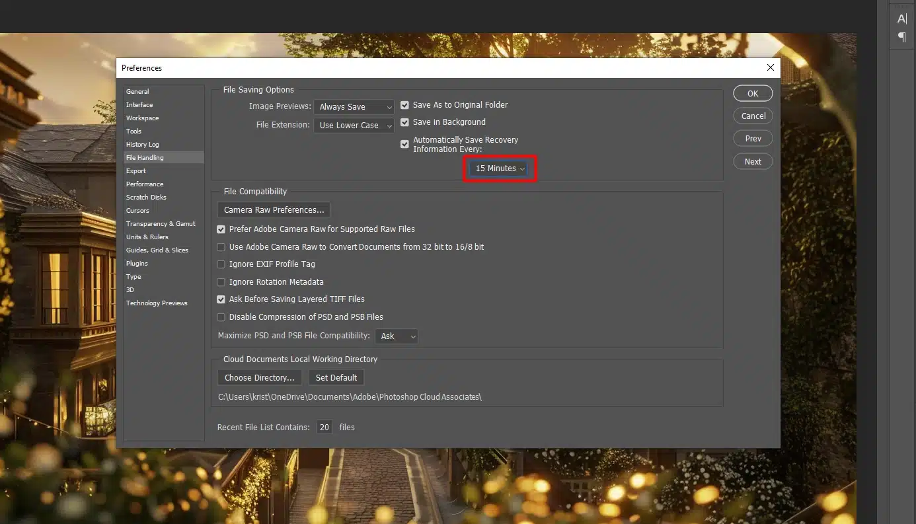
Task: Go to next page with Next
Action: [753, 161]
